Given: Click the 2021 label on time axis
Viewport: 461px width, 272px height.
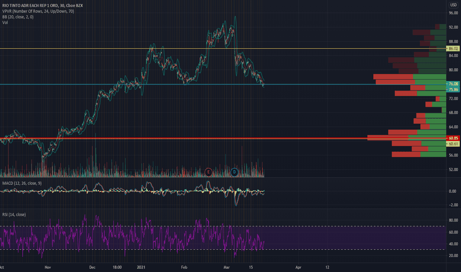Looking at the screenshot, I should (x=141, y=267).
